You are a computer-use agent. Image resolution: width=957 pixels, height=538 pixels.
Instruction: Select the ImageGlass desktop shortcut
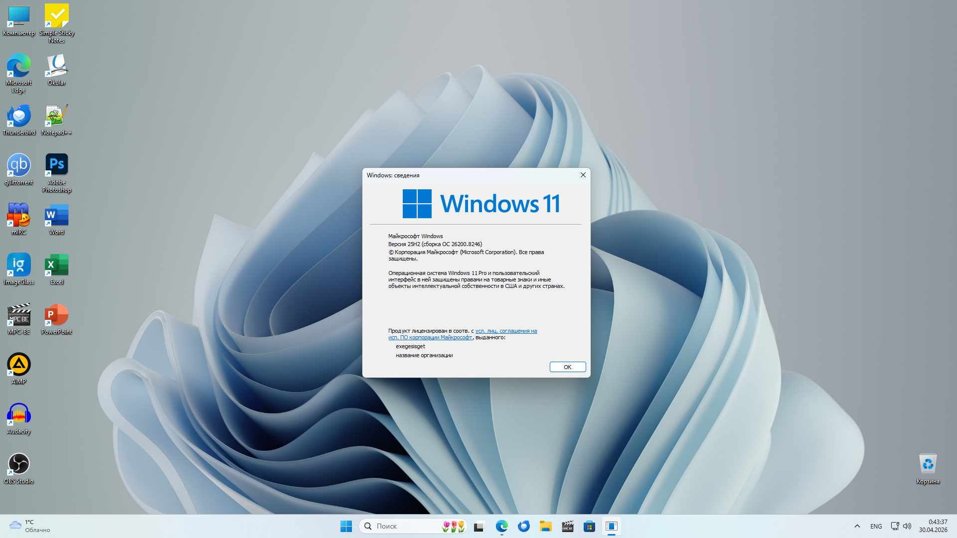click(x=19, y=269)
